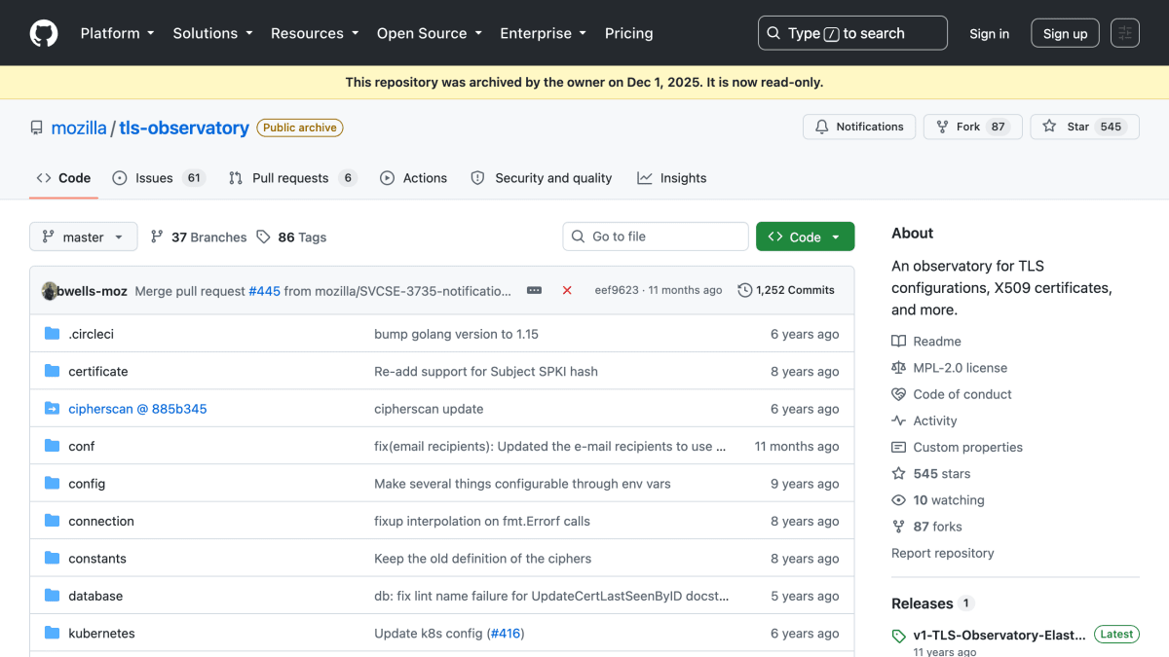This screenshot has width=1169, height=657.
Task: Click the database folder icon
Action: coord(52,596)
